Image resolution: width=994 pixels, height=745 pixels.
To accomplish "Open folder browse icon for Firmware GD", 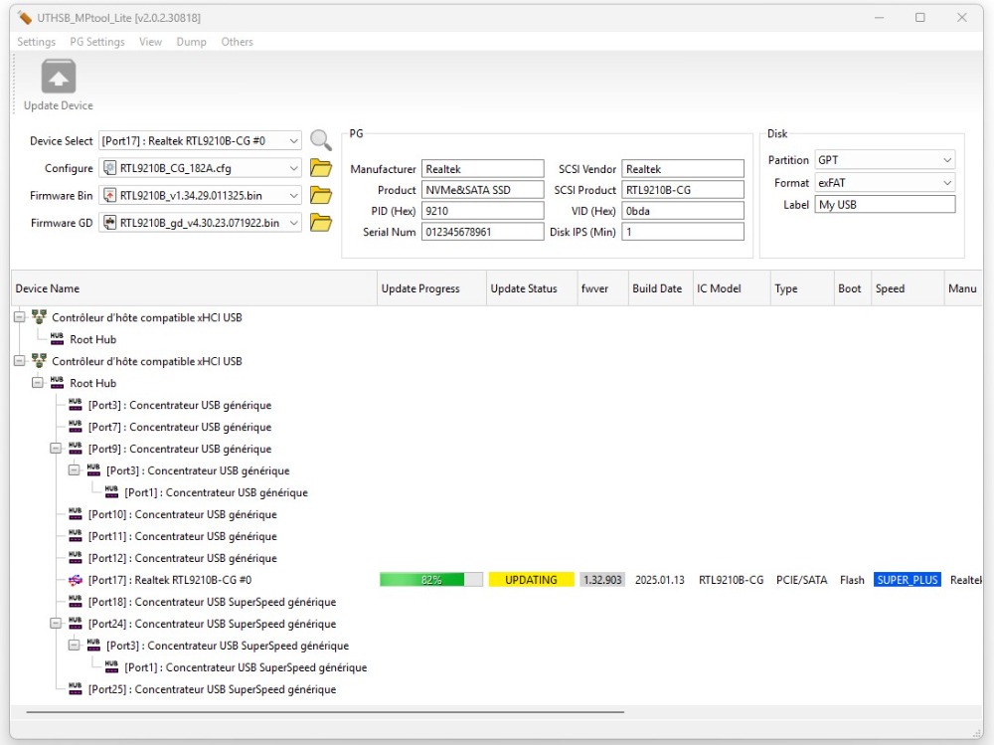I will (x=320, y=223).
